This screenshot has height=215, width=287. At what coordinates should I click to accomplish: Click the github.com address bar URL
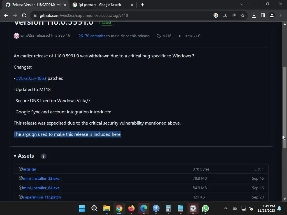(84, 16)
